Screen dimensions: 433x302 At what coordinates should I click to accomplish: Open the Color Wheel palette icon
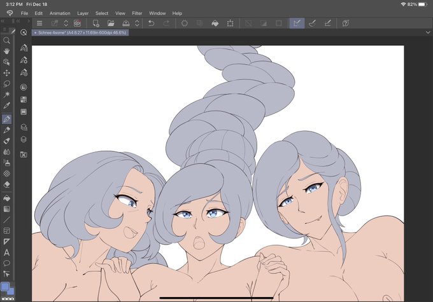coord(24,88)
